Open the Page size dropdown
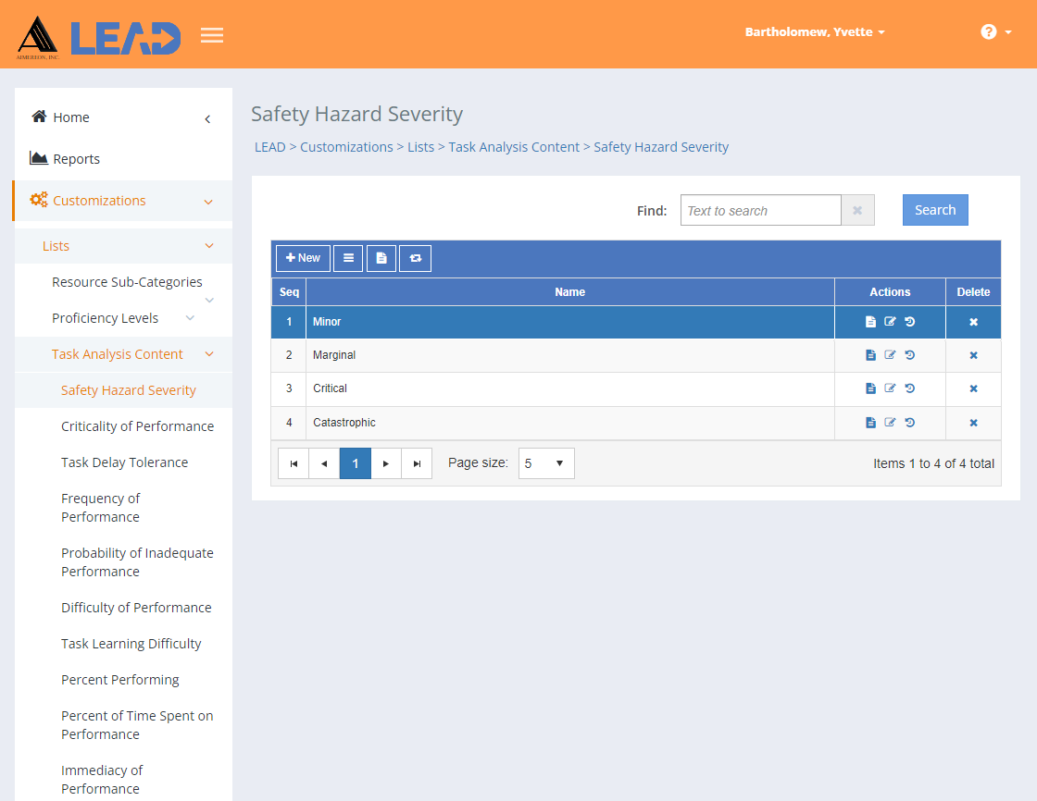Viewport: 1037px width, 801px height. 546,463
